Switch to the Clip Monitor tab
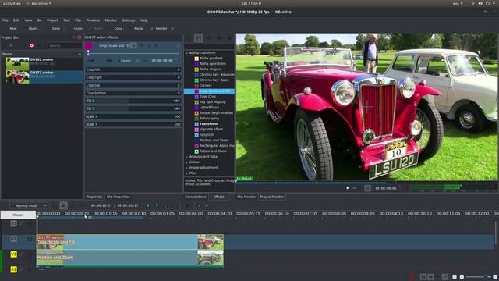This screenshot has width=499, height=281. tap(246, 197)
